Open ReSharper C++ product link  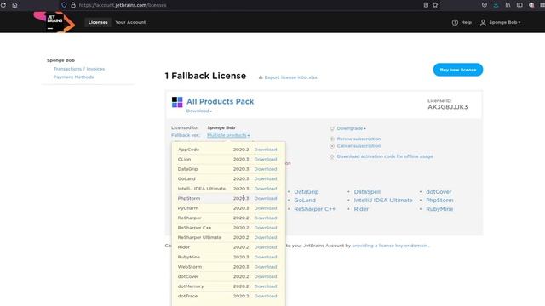pyautogui.click(x=314, y=209)
